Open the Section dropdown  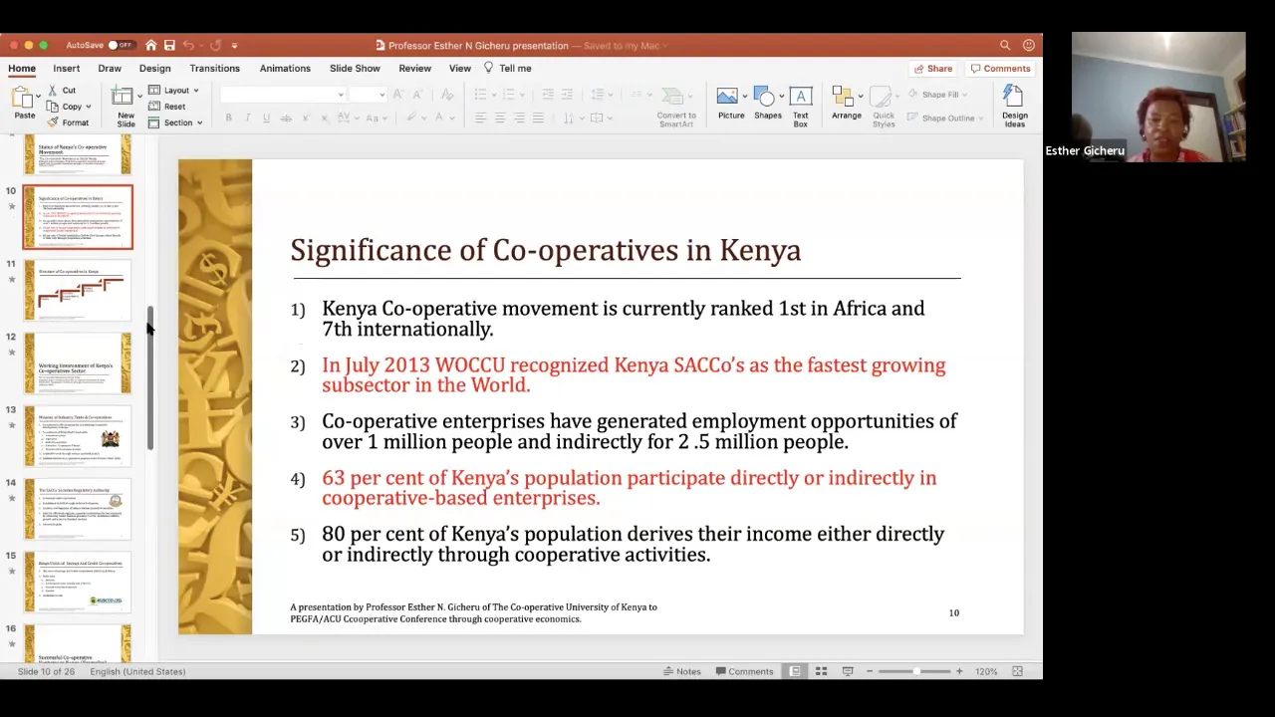[175, 122]
